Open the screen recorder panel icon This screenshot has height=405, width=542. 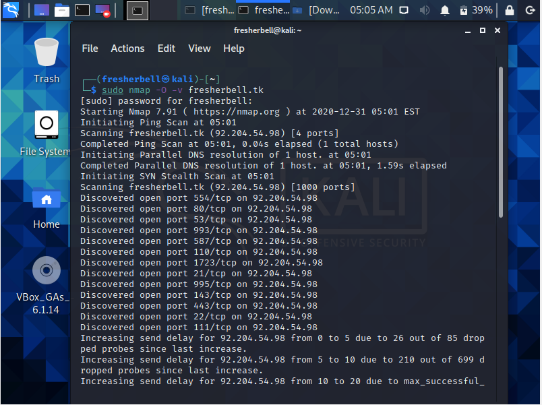(x=102, y=10)
